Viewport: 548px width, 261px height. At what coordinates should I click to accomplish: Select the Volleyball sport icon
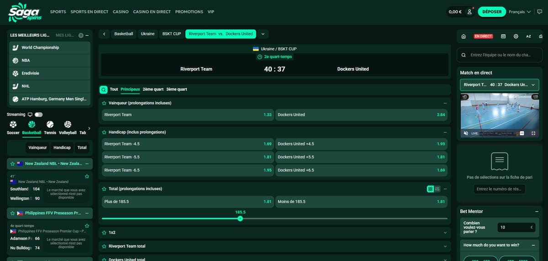pyautogui.click(x=68, y=124)
